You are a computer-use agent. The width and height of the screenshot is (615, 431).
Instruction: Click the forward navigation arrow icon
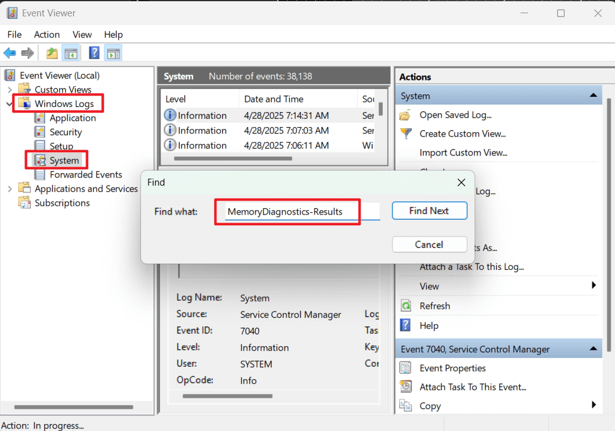pos(27,53)
